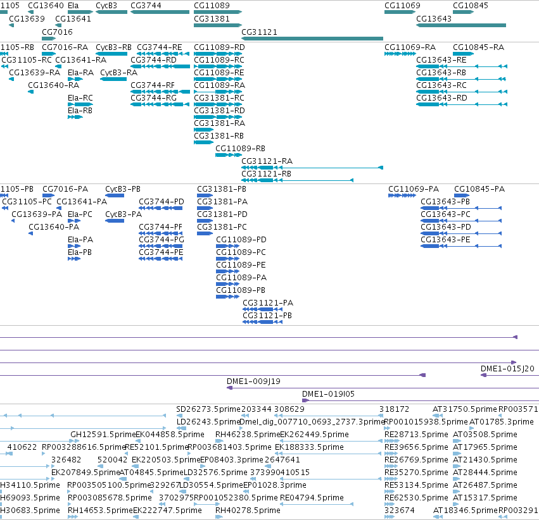
Task: Open EST RH46238.5prime
Action: point(248,435)
